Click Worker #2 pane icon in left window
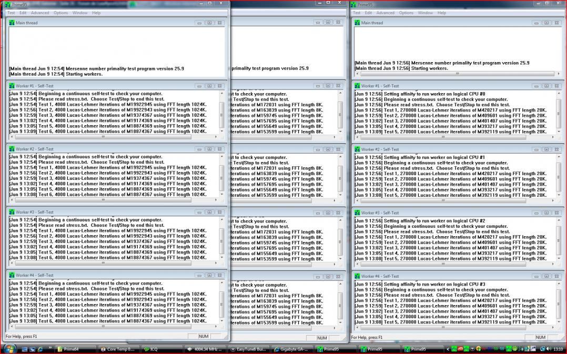The height and width of the screenshot is (354, 567). [12, 149]
